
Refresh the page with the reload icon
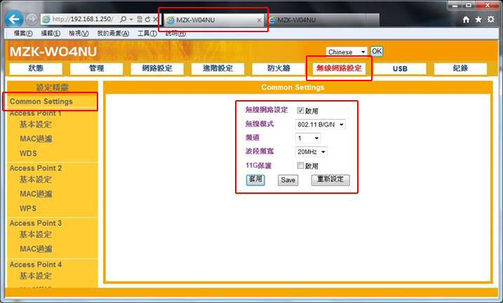point(147,19)
